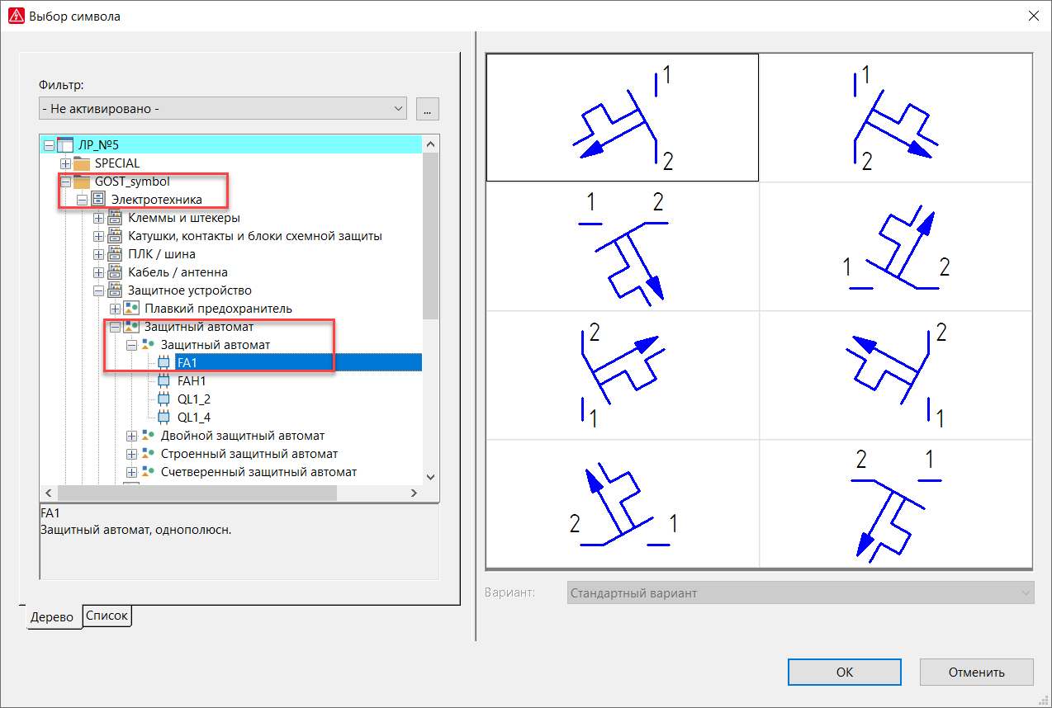
Task: Select the ПЛК / шина label
Action: tap(162, 254)
